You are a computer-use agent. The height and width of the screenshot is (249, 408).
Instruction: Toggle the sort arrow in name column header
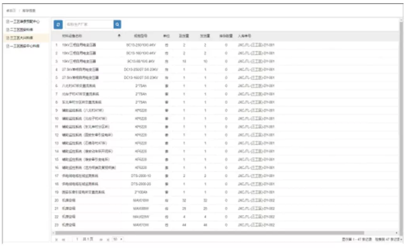(119, 36)
